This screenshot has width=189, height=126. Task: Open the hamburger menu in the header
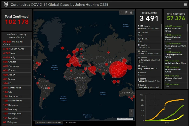185,4
